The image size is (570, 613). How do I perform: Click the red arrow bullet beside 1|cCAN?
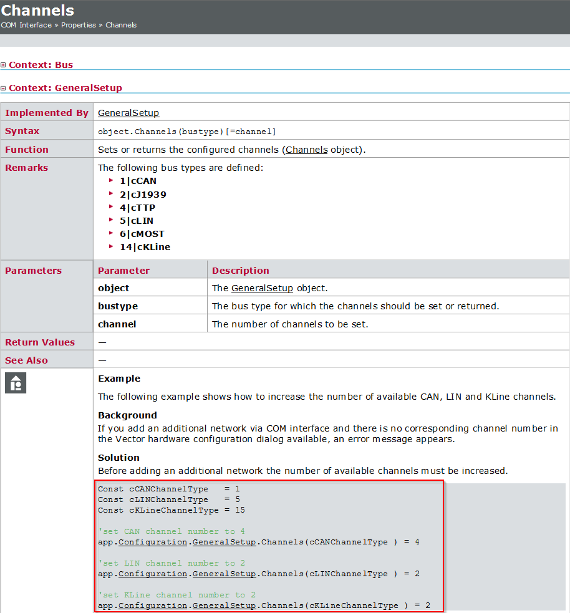[111, 181]
